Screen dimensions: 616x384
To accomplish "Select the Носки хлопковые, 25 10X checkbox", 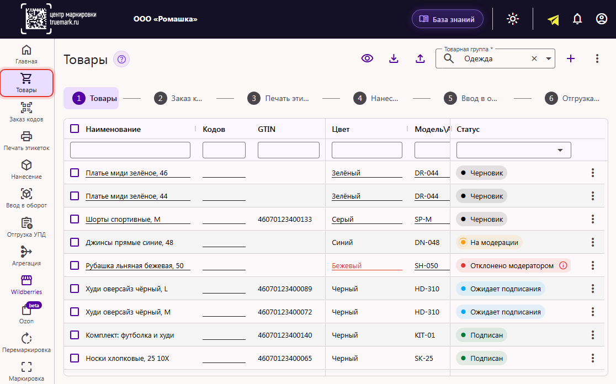I will coord(75,358).
